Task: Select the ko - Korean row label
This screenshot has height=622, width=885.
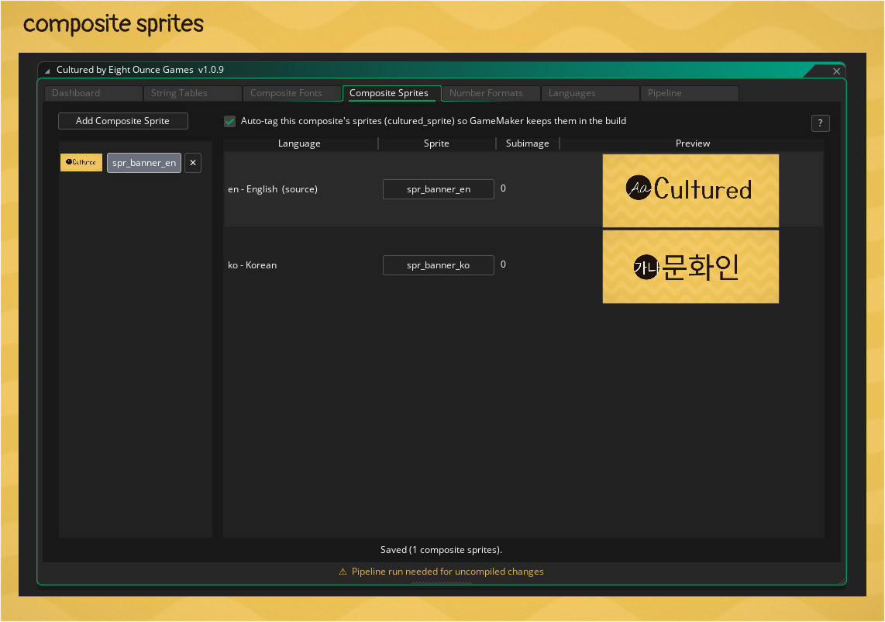Action: [253, 265]
